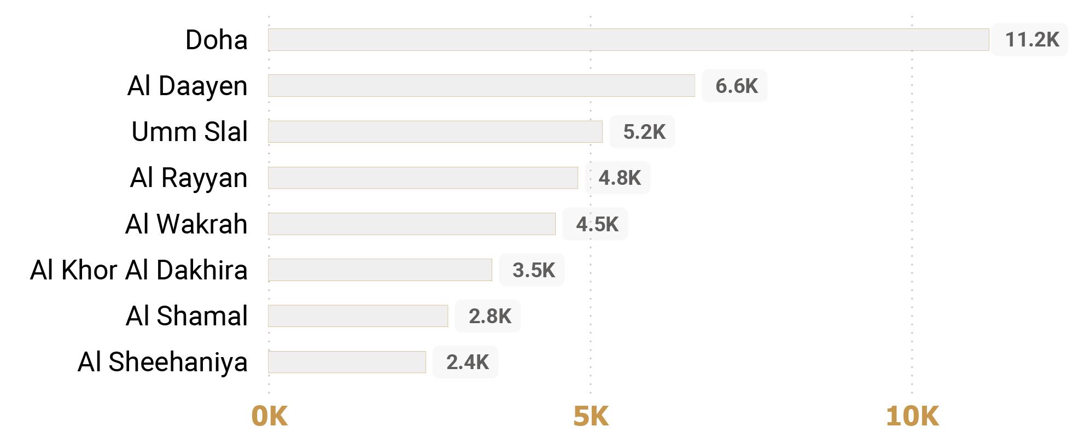Click the Al Shamal bar
This screenshot has height=438, width=1090.
coord(358,316)
